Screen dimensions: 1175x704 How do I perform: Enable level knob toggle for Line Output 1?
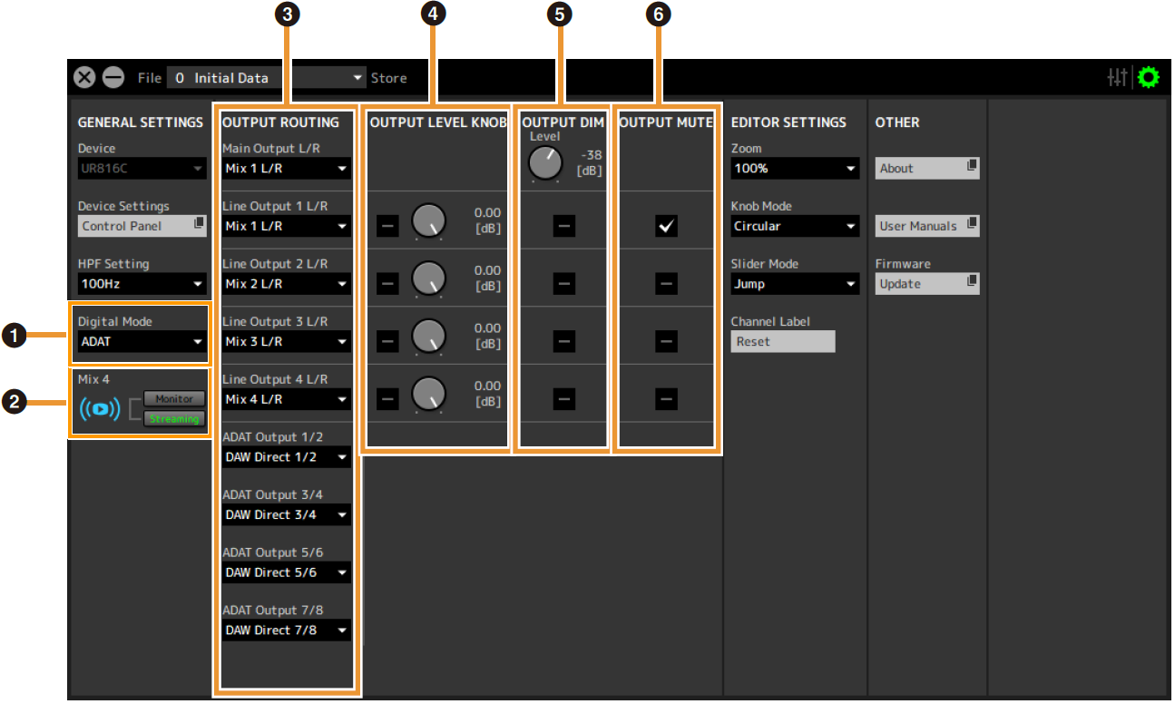(387, 227)
